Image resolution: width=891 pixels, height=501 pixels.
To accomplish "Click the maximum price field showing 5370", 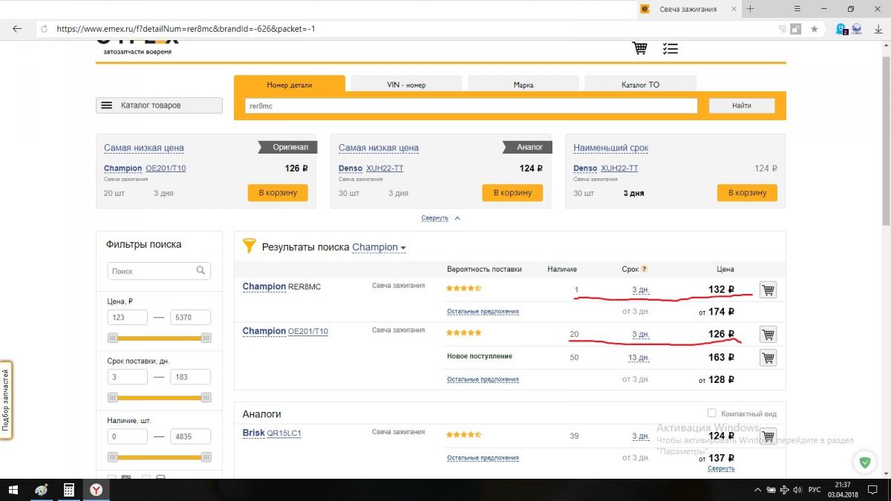I will (191, 317).
